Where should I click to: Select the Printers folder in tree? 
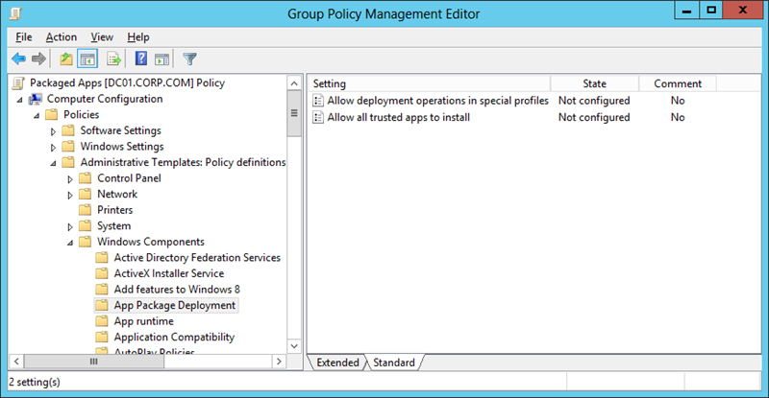pyautogui.click(x=114, y=210)
